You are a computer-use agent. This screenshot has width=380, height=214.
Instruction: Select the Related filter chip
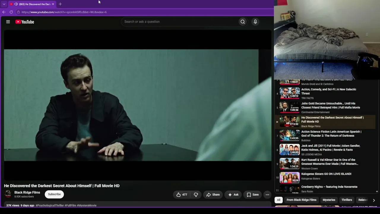pyautogui.click(x=363, y=200)
